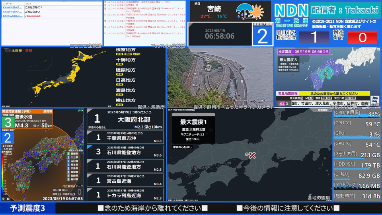The width and height of the screenshot is (382, 215).
Task: Click the yellow advisory tag under 日高地方
Action: (x=119, y=84)
